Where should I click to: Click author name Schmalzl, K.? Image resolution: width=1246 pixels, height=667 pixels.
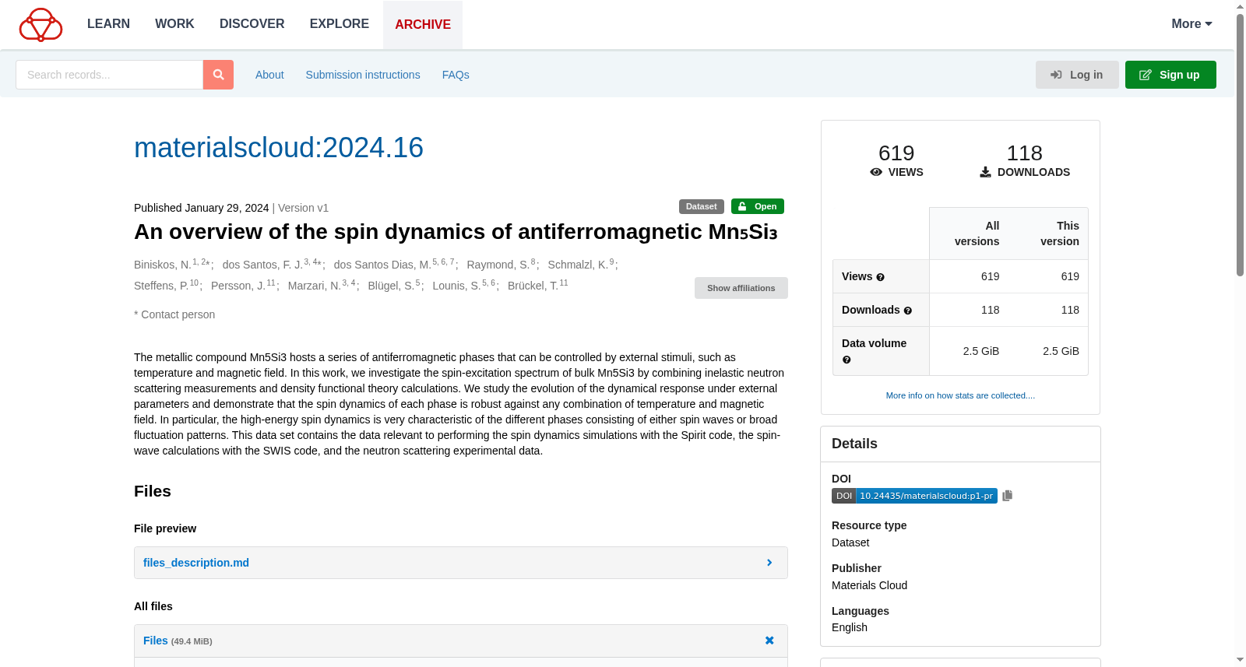coord(578,265)
